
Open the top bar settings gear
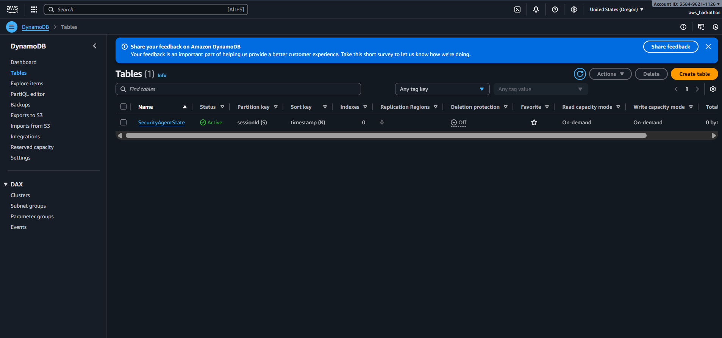pos(574,9)
